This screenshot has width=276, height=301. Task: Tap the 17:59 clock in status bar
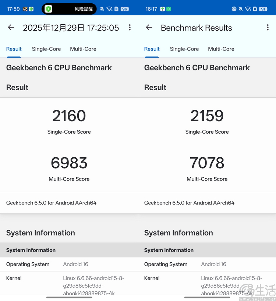pos(13,9)
